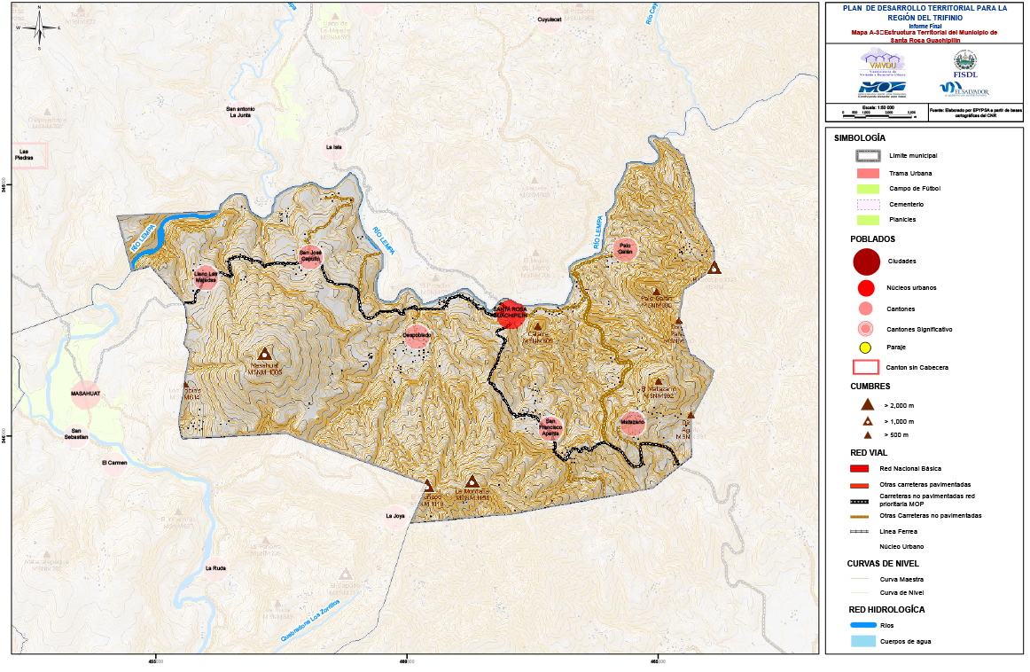Select the Santa Rosa Guachipilín red marker
Screen dimensions: 1030x672
point(511,314)
